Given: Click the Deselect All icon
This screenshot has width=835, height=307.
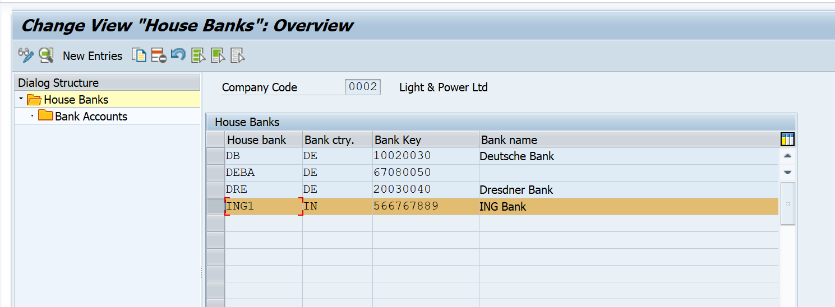Looking at the screenshot, I should (x=238, y=55).
